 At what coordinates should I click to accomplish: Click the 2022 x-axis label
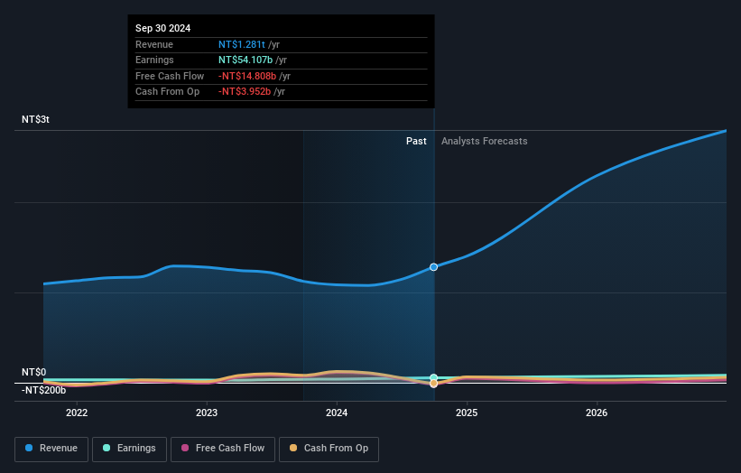coord(77,413)
